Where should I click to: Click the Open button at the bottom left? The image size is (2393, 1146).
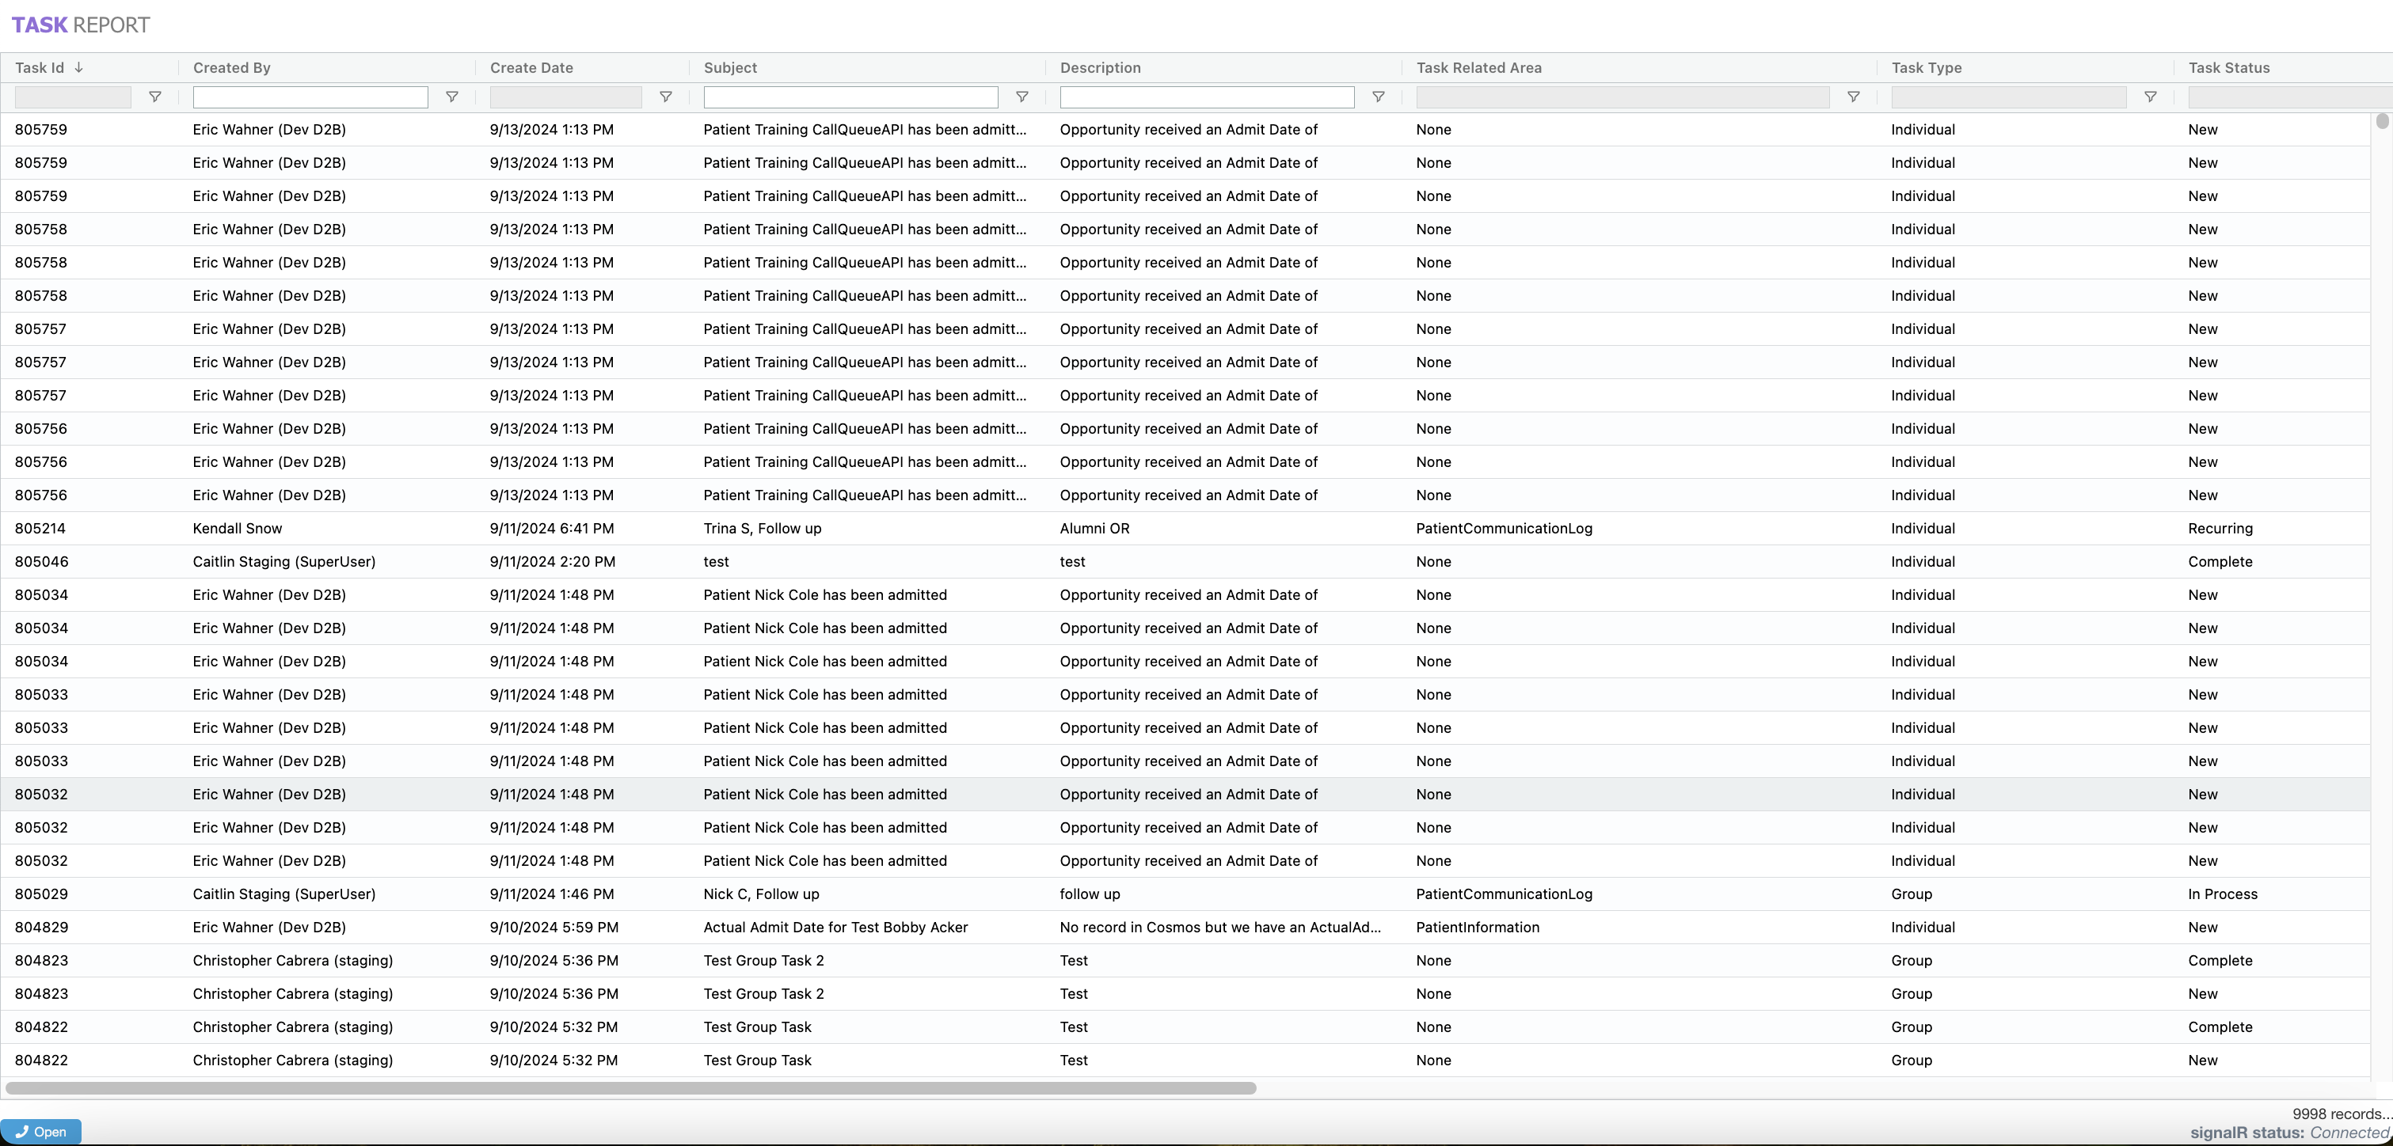(41, 1131)
